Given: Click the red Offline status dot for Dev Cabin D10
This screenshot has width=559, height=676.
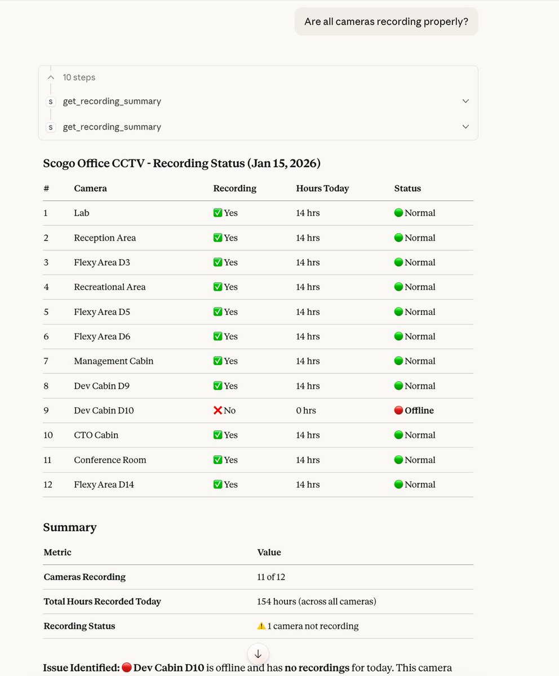Looking at the screenshot, I should [398, 410].
